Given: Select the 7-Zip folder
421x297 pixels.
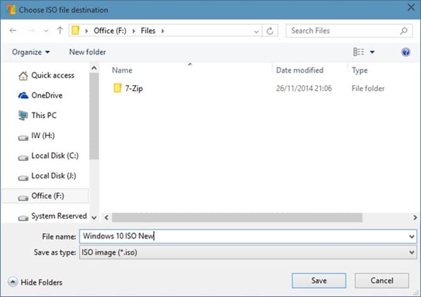Looking at the screenshot, I should point(133,89).
